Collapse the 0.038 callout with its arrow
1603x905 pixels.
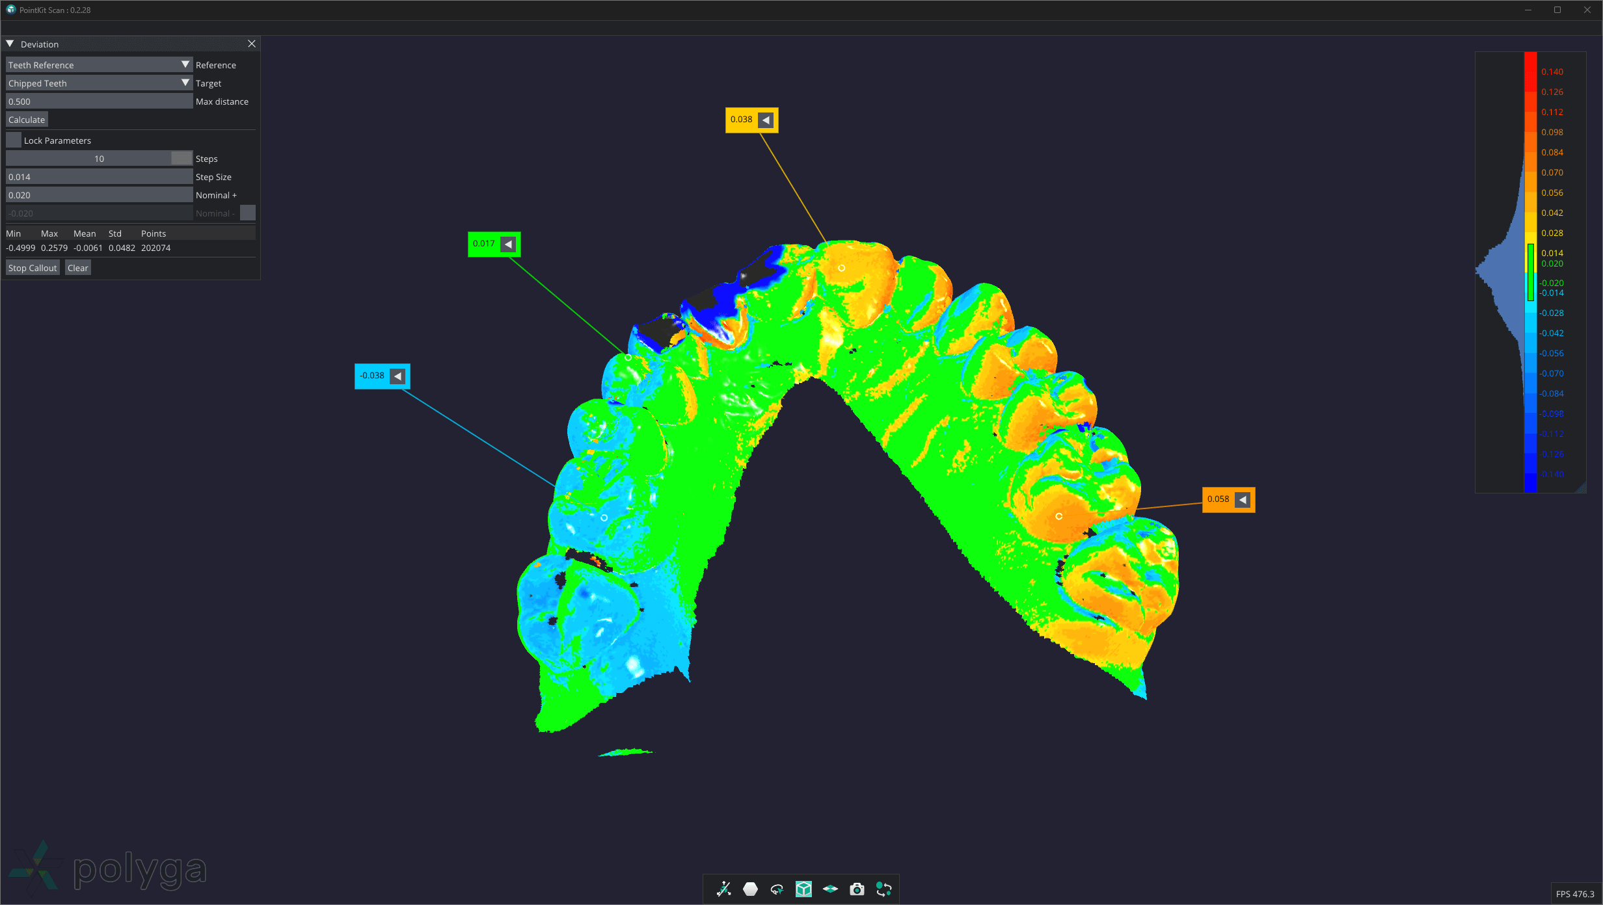coord(766,120)
